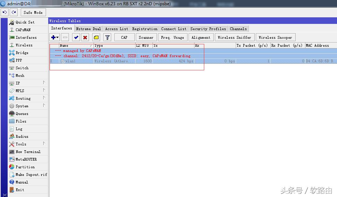This screenshot has width=337, height=197.
Task: Open New Terminal
Action: pos(28,152)
